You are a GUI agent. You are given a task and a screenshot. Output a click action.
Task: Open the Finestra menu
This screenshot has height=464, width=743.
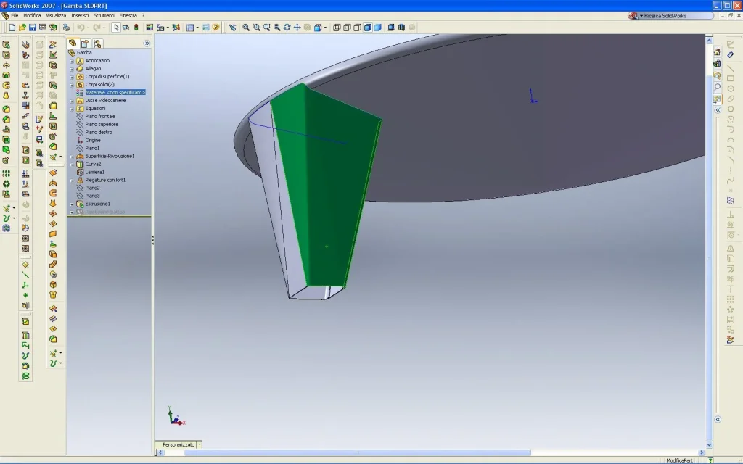pyautogui.click(x=128, y=16)
